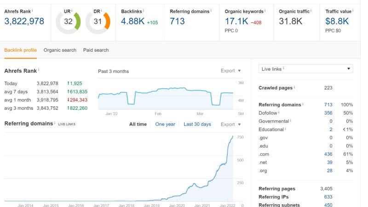Screen dimensions: 368x207
Task: Click the Ahrefs Rank value 3,822,978
Action: coord(24,21)
